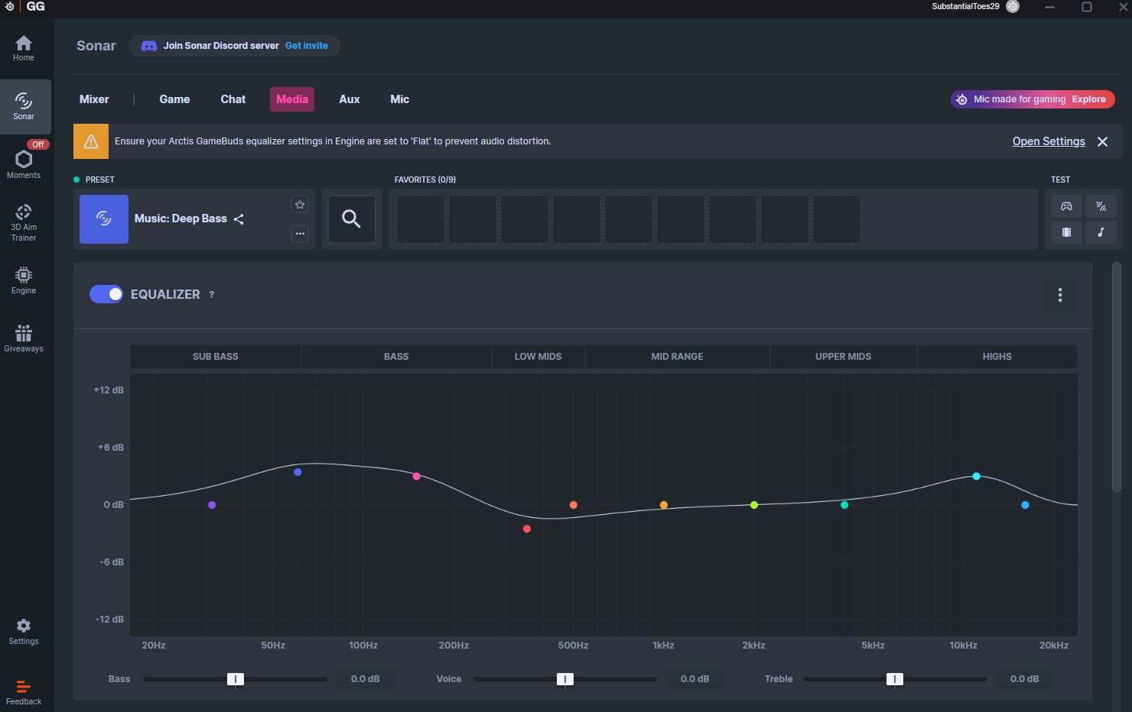The height and width of the screenshot is (712, 1132).
Task: Click the preset search magnifier button
Action: click(351, 218)
